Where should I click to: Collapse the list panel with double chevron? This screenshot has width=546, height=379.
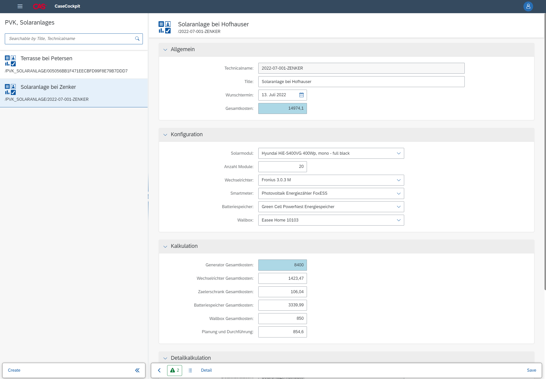[137, 370]
